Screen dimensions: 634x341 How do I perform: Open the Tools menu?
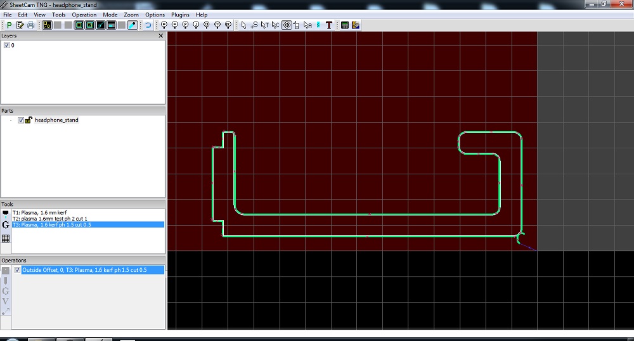(x=58, y=15)
